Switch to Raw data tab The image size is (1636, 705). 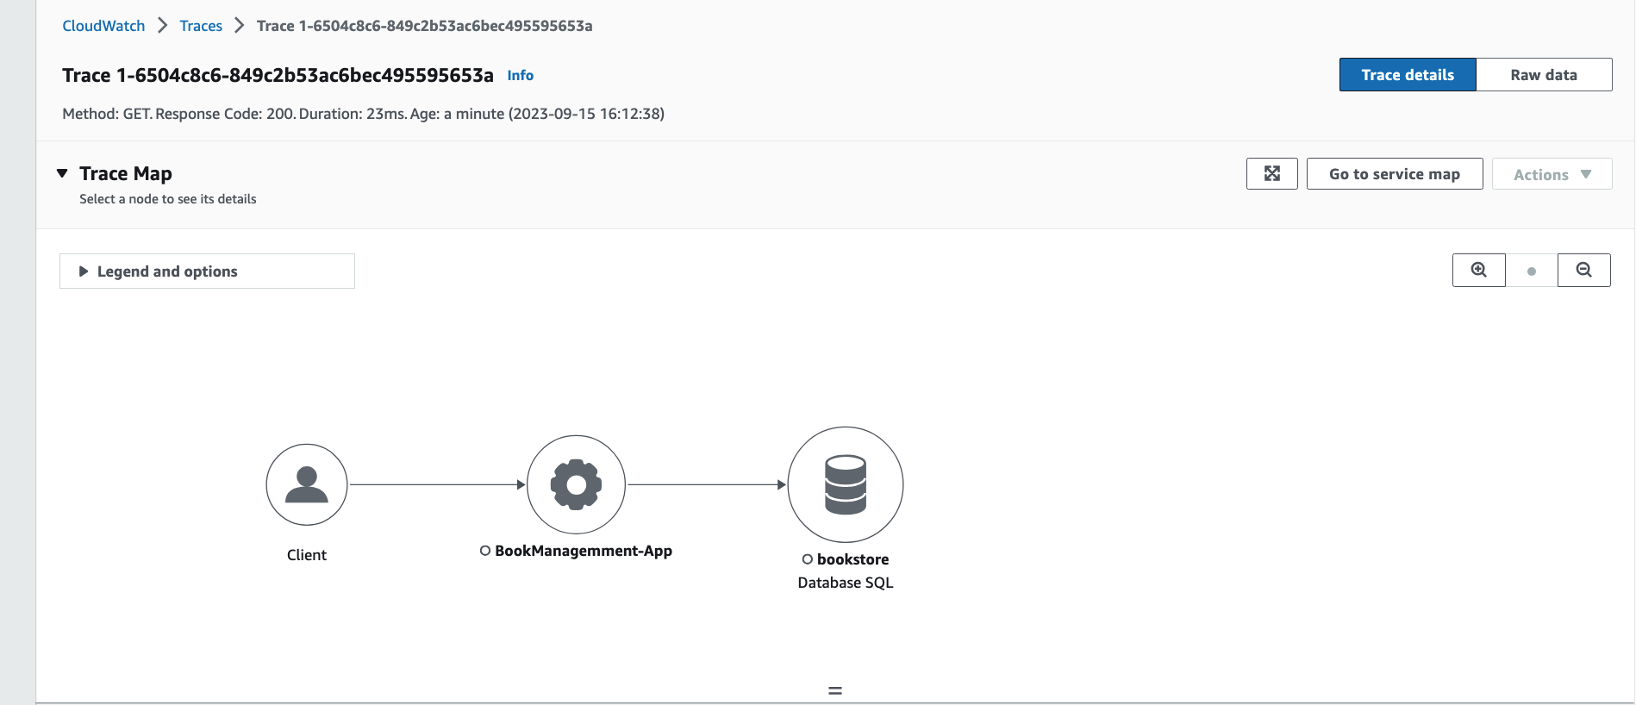1544,75
